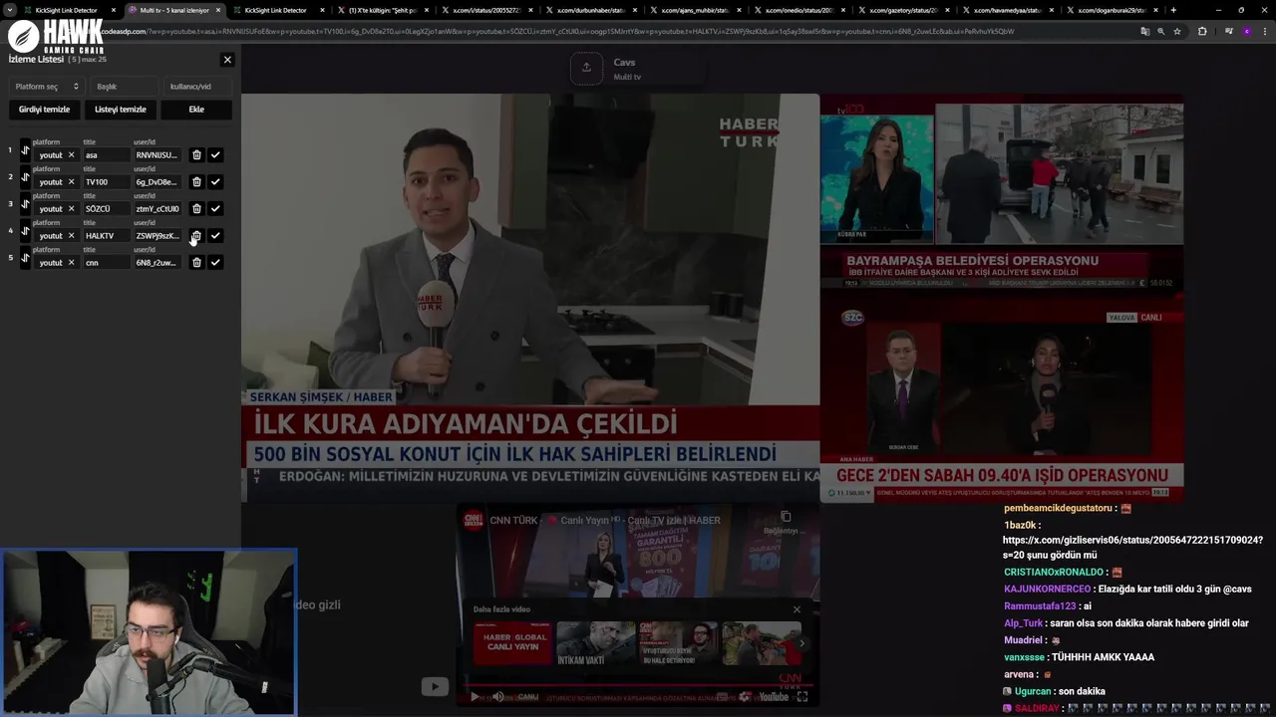Clear platform selection in HALKTV row
Screen dimensions: 1276x717
point(71,235)
